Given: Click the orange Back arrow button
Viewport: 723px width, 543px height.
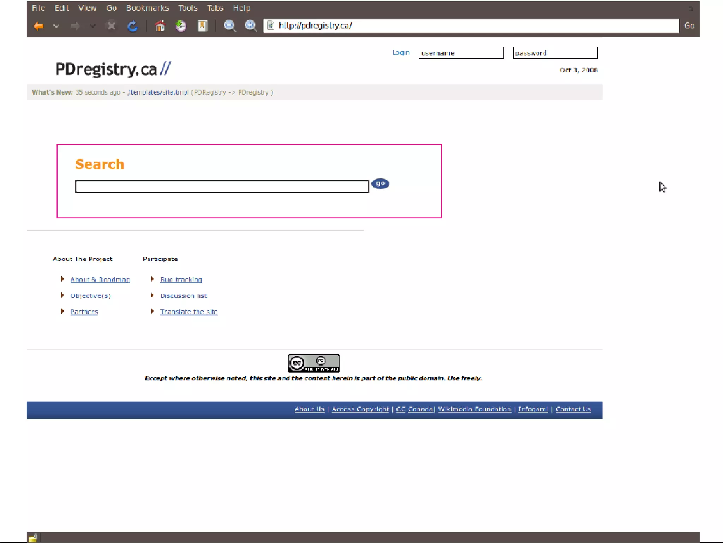Looking at the screenshot, I should (38, 26).
